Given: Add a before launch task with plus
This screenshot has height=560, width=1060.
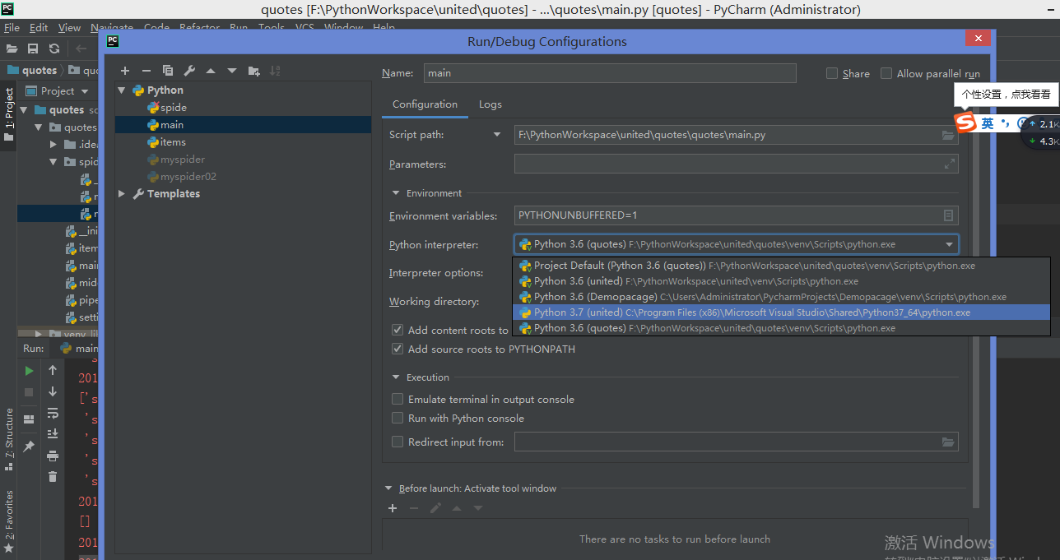Looking at the screenshot, I should (393, 508).
